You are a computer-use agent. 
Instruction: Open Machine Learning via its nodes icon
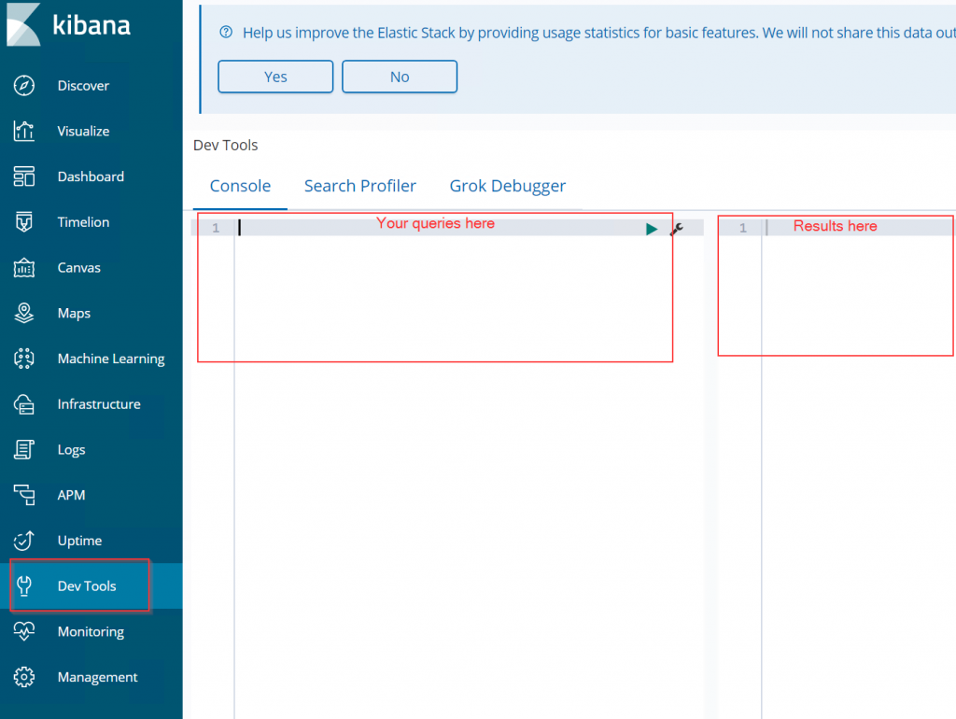click(23, 359)
